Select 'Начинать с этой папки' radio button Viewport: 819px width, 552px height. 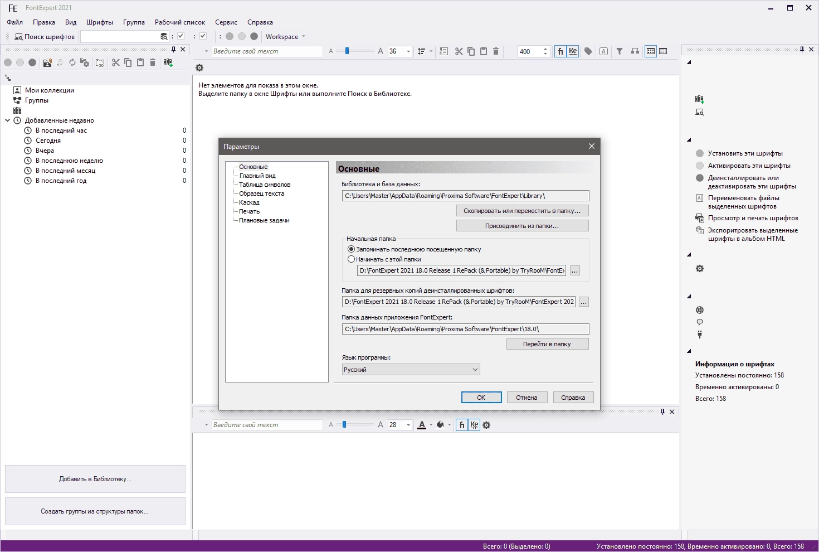coord(351,259)
